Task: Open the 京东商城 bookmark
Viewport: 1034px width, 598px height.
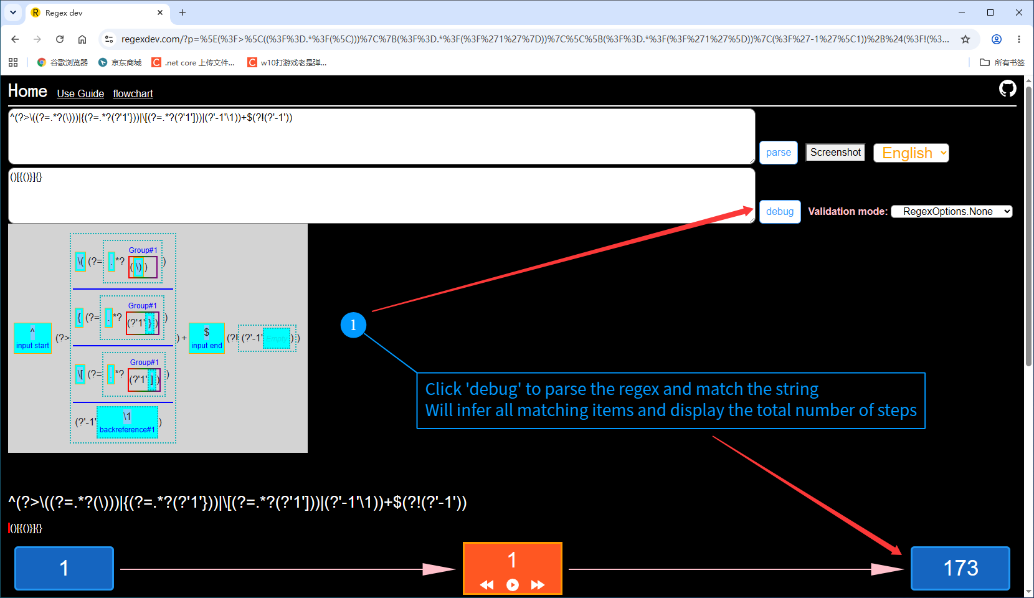Action: click(x=120, y=62)
